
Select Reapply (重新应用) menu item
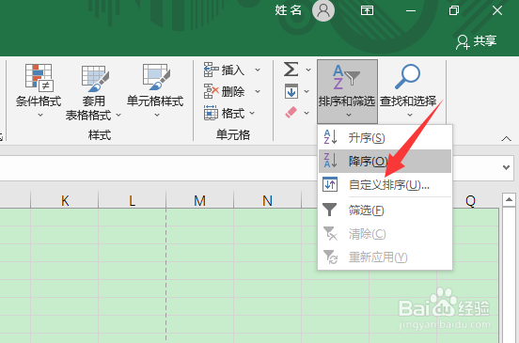point(385,257)
